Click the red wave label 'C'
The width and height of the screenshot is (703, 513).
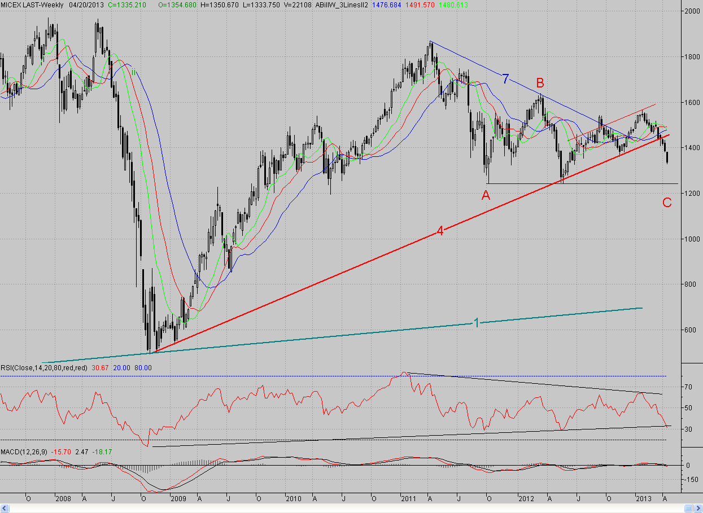pos(667,203)
